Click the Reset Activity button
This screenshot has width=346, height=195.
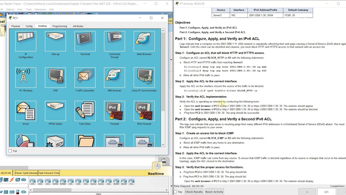[x=214, y=192]
